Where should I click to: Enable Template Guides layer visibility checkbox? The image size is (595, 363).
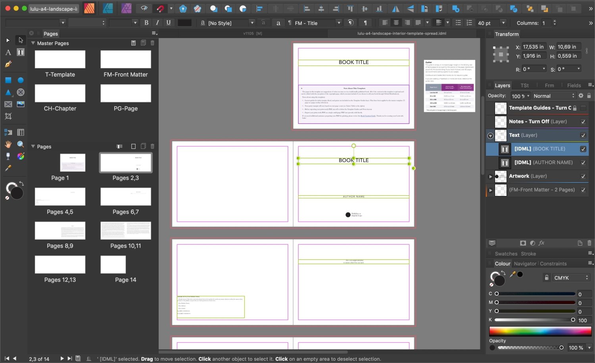point(583,108)
